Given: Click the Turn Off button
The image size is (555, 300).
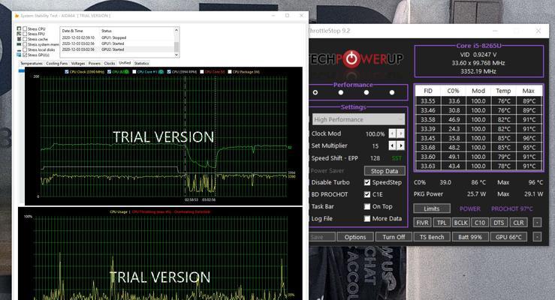Looking at the screenshot, I should pyautogui.click(x=394, y=237).
